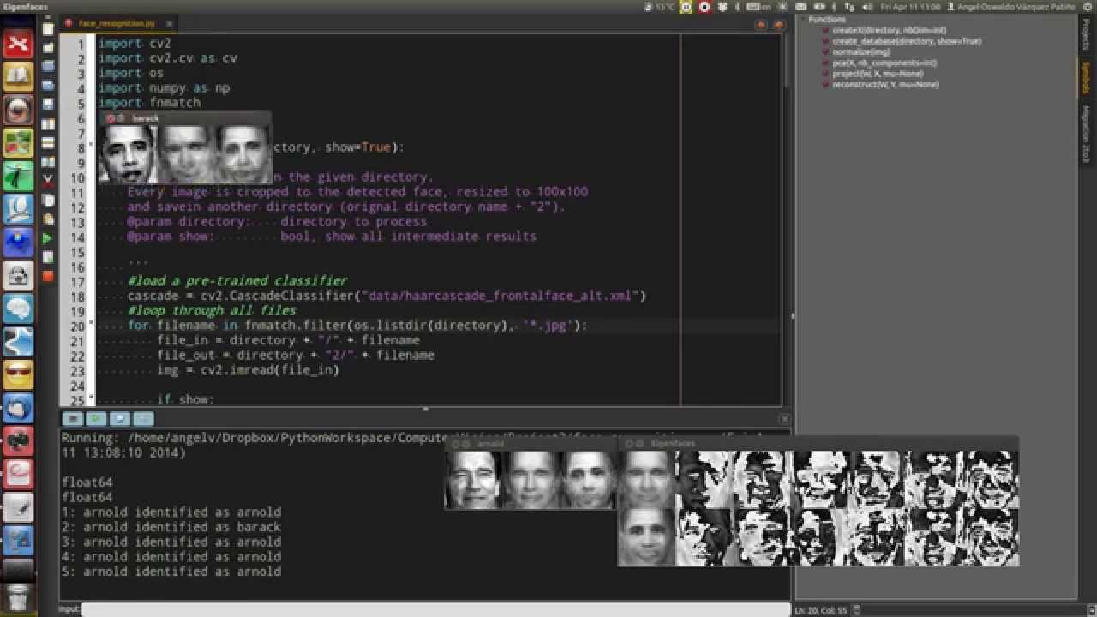Select pca(X, nb_components=int) symbol
This screenshot has height=617, width=1097.
[x=884, y=63]
